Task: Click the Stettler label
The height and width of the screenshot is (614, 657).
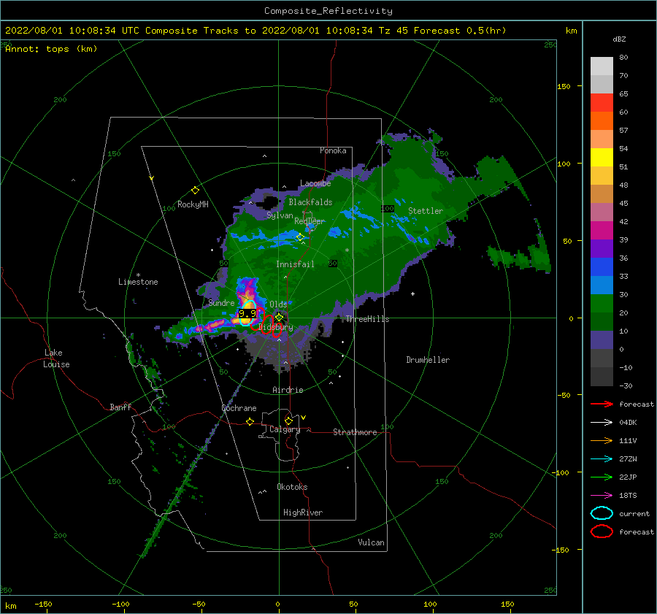Action: 426,211
